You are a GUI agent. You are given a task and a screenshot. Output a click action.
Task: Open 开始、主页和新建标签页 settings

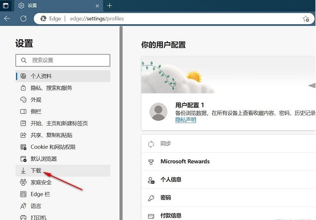[59, 124]
